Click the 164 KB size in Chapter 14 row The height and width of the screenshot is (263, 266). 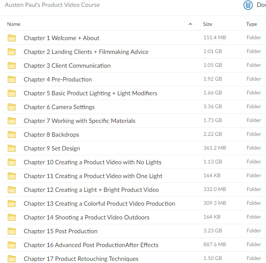(x=212, y=217)
